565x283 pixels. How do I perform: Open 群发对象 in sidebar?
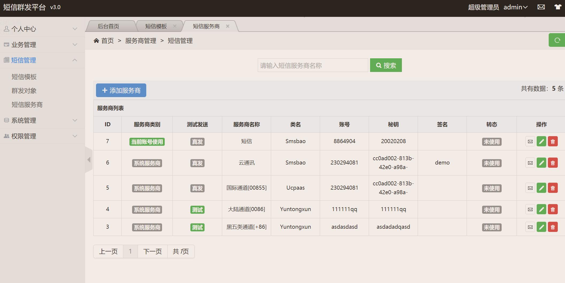tap(24, 91)
